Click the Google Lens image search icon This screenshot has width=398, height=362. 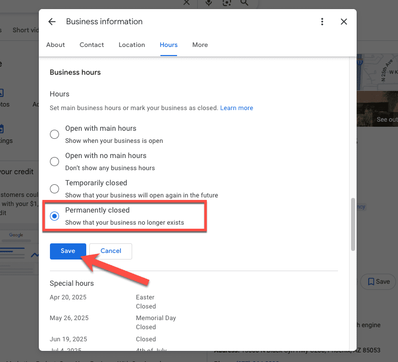226,3
